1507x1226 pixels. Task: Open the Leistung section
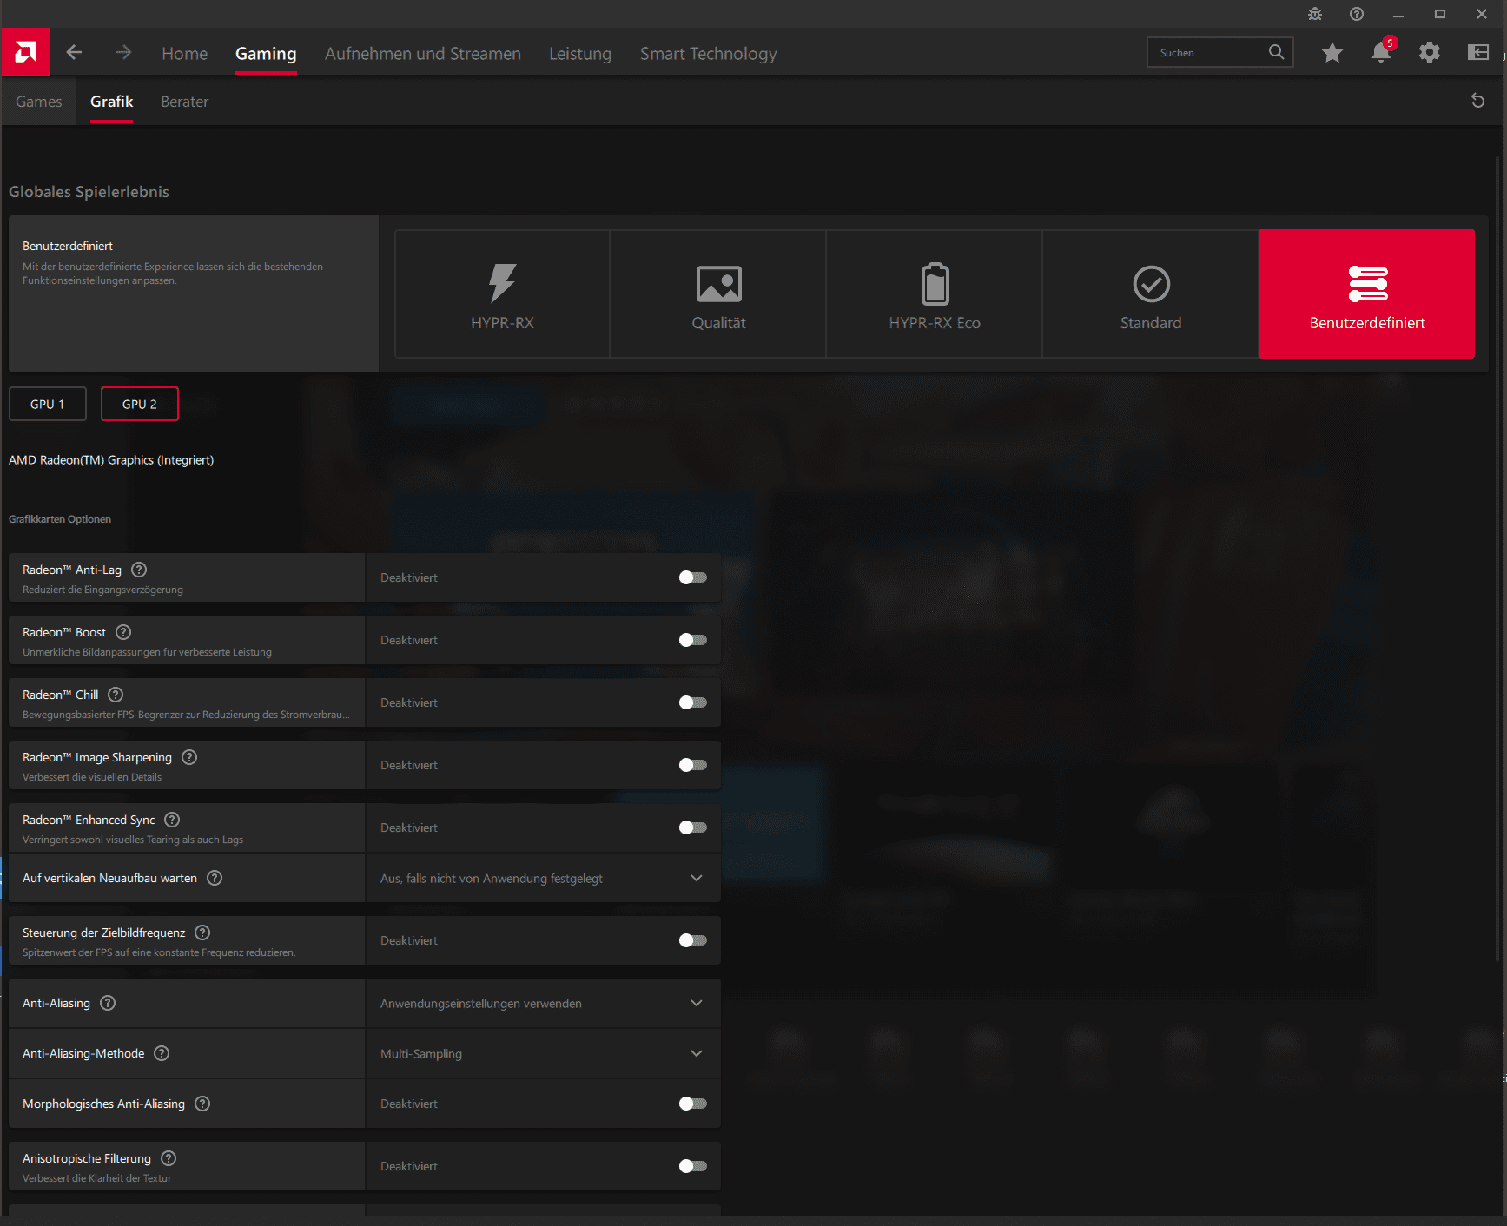[x=580, y=53]
